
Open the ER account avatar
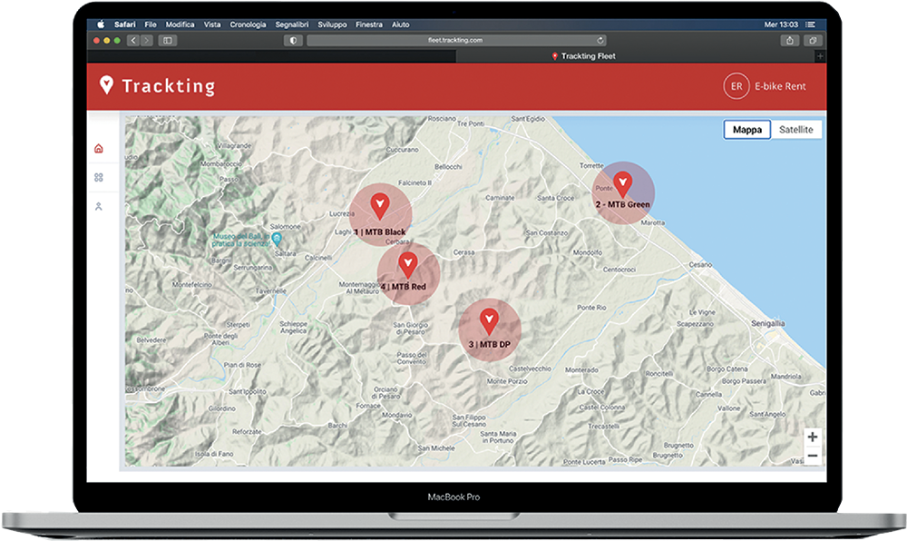click(x=736, y=86)
